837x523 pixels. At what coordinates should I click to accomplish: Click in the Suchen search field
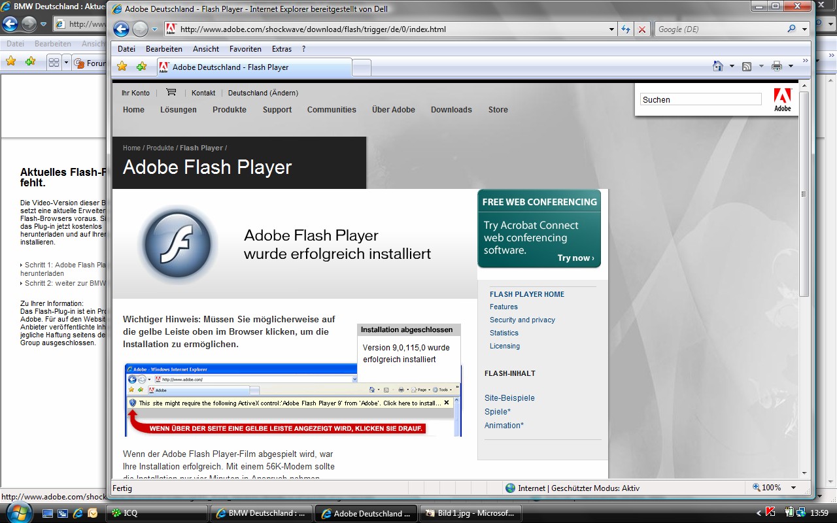pyautogui.click(x=700, y=99)
